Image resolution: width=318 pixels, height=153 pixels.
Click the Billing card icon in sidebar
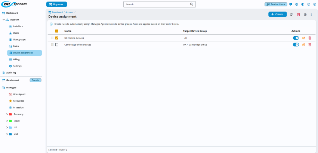(10, 59)
